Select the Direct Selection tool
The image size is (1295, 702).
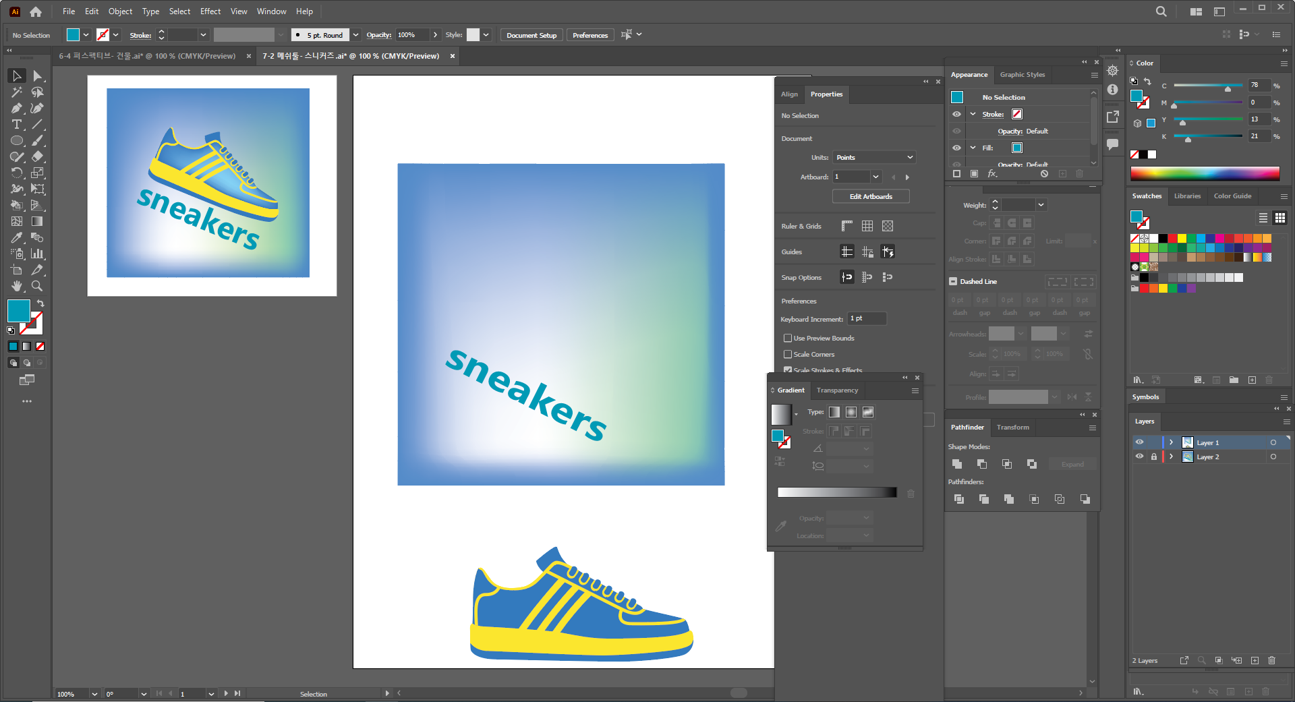[38, 76]
